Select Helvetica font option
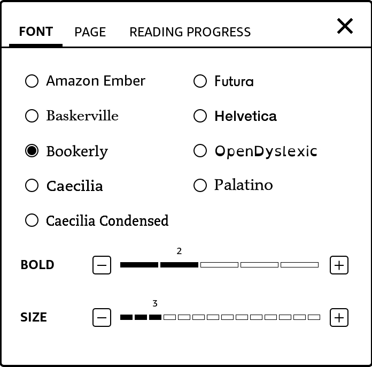The image size is (372, 367). (x=200, y=116)
